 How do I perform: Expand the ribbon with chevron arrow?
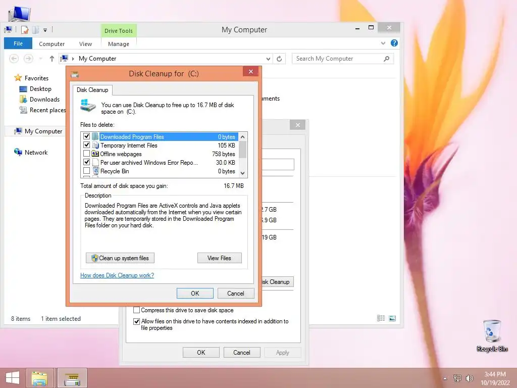point(383,43)
